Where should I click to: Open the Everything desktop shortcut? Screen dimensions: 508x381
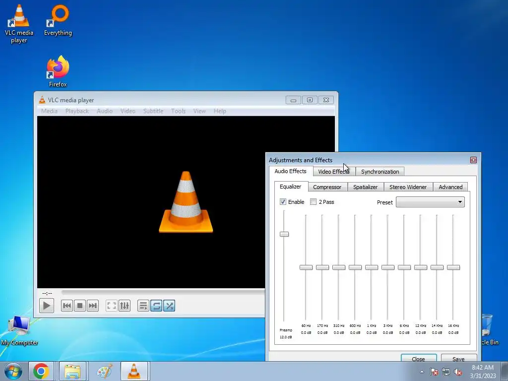58,20
